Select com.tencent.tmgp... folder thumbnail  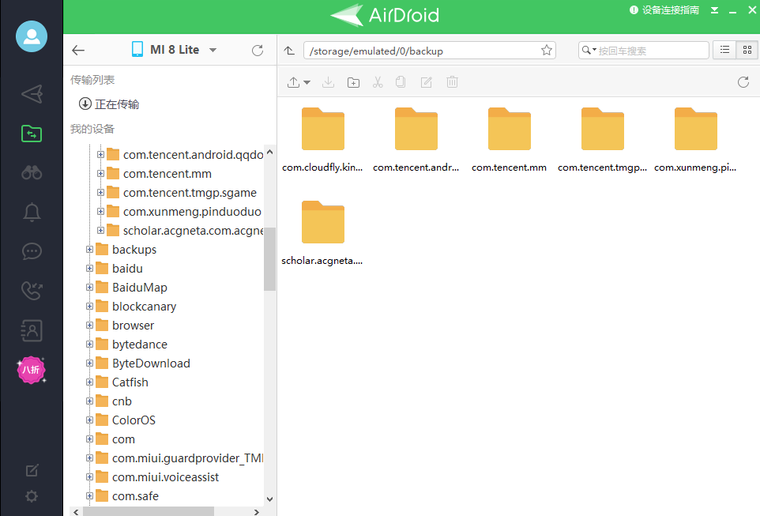click(603, 140)
